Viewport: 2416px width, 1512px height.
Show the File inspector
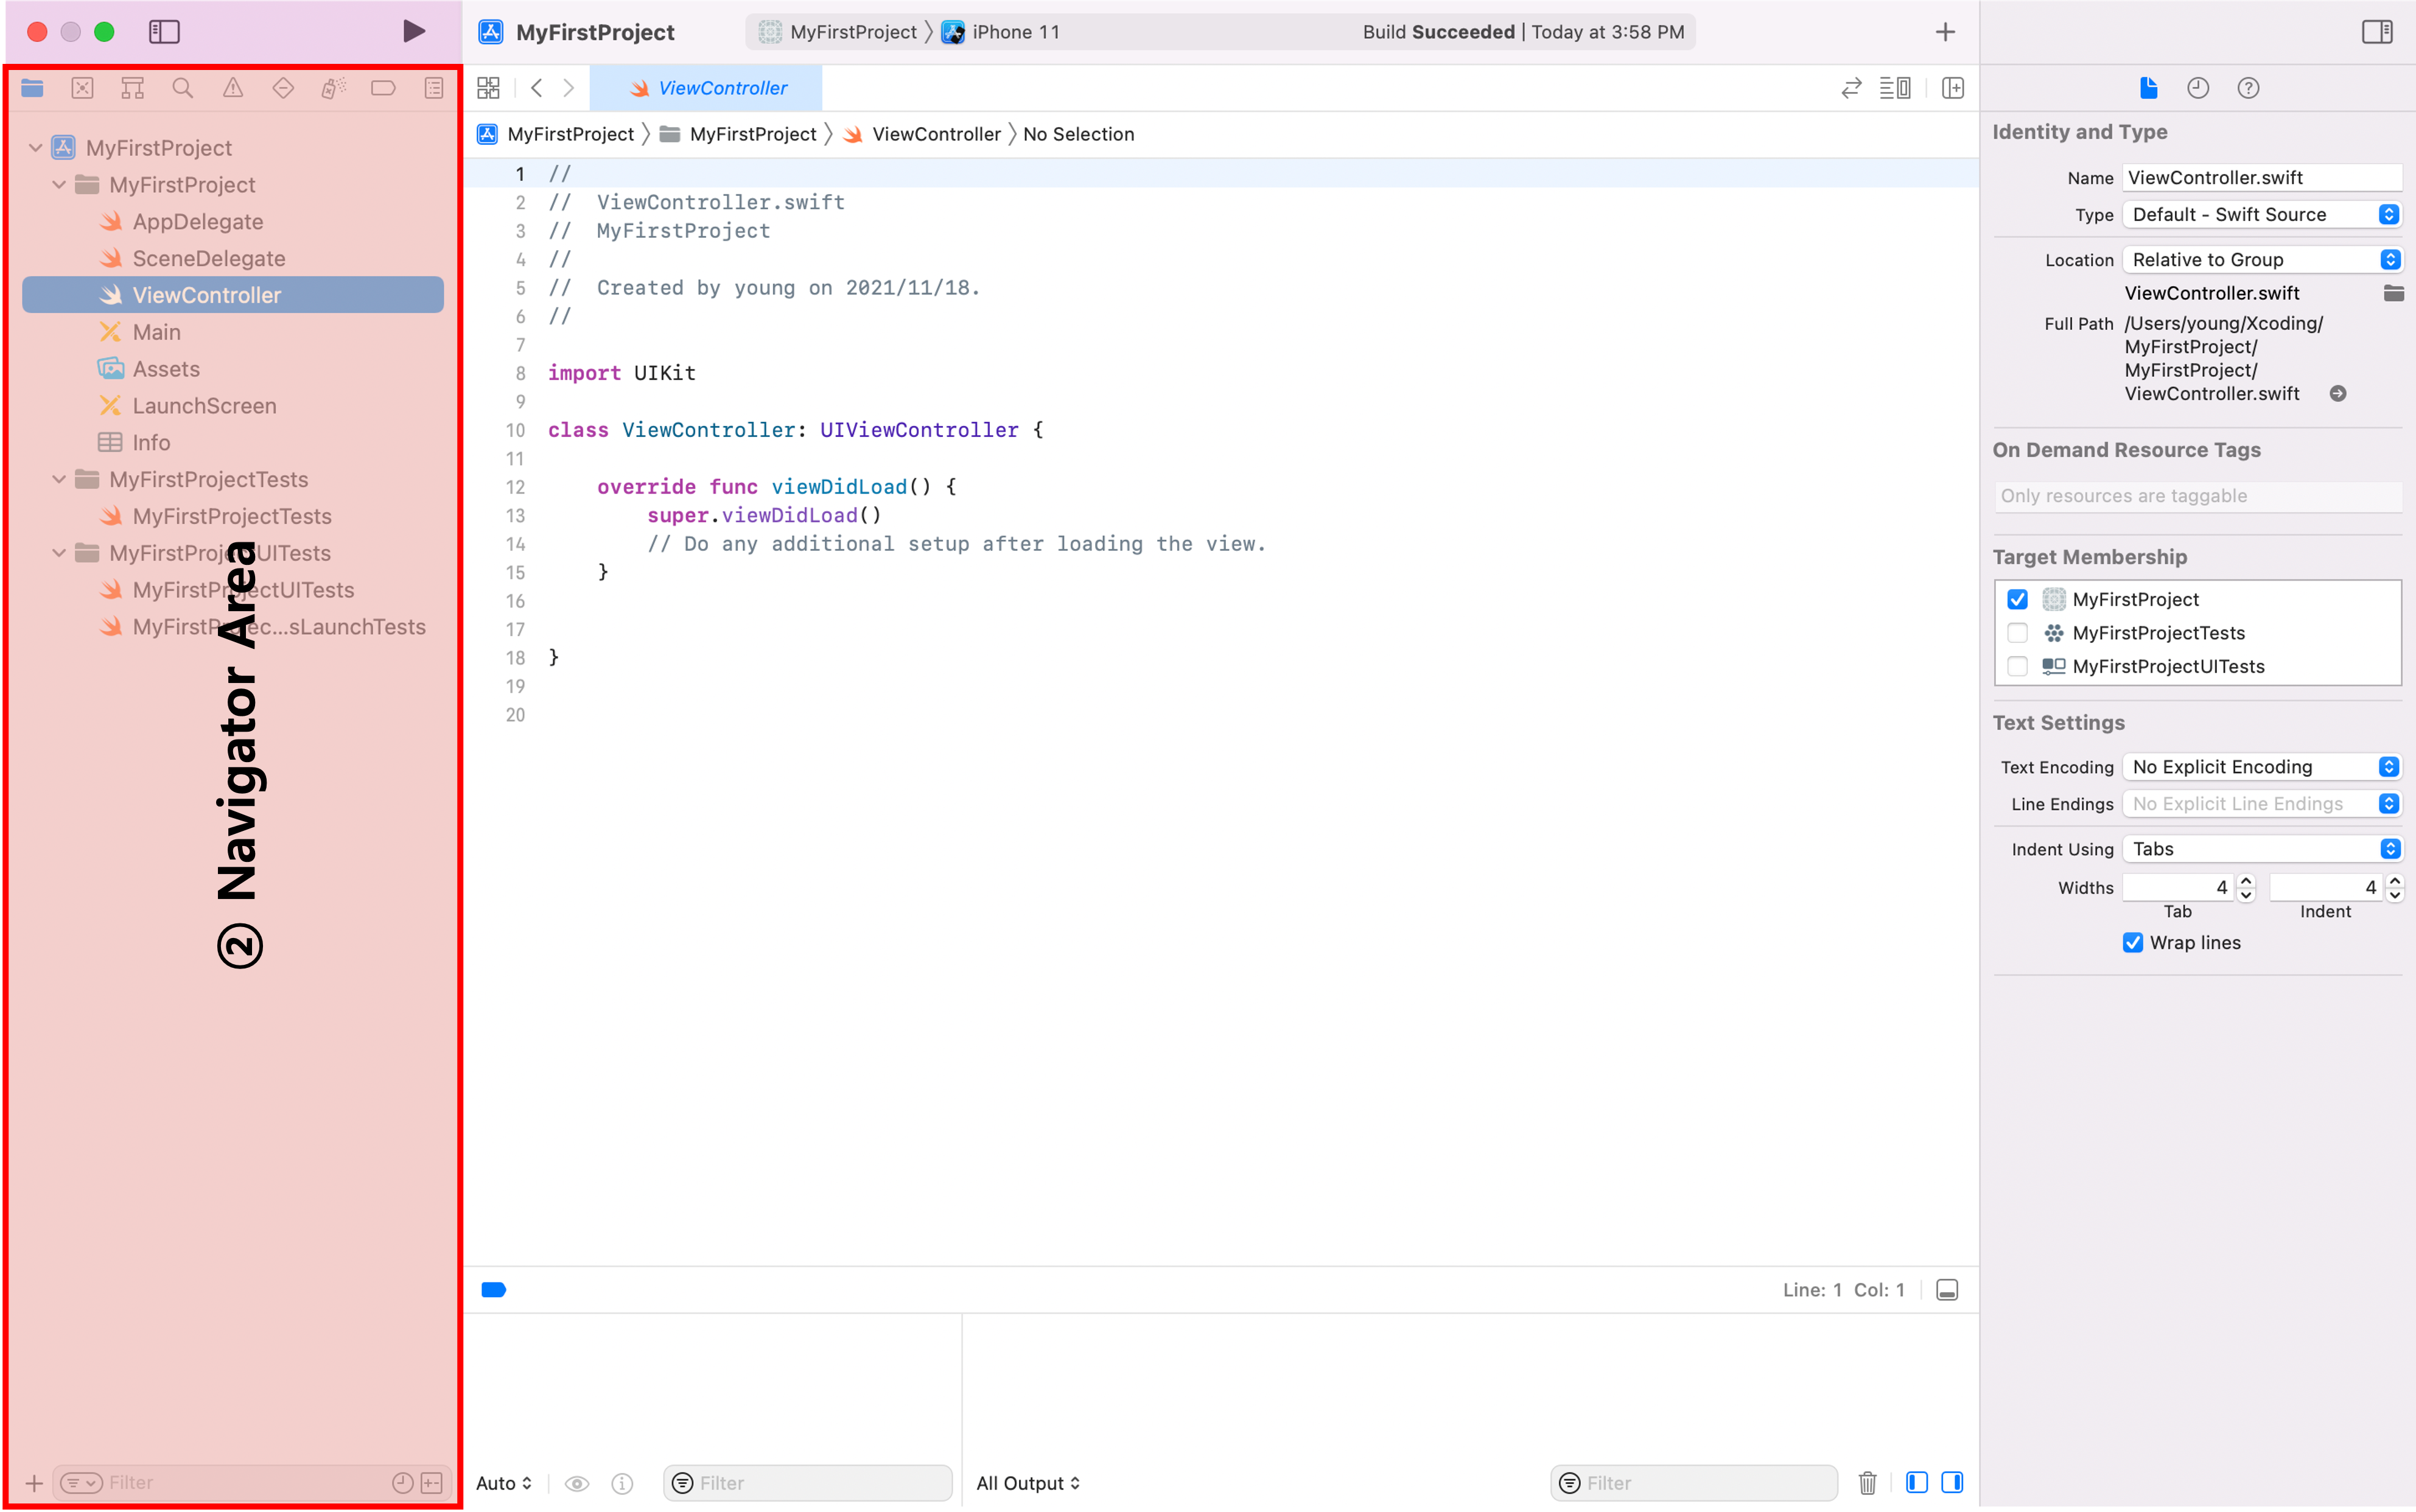[2148, 88]
